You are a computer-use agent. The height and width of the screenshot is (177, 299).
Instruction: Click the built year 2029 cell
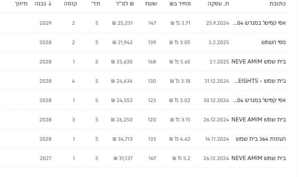coord(45,23)
